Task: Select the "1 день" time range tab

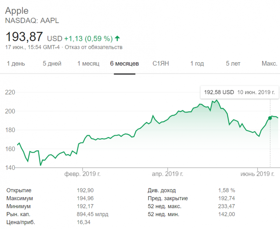Action: pos(16,64)
